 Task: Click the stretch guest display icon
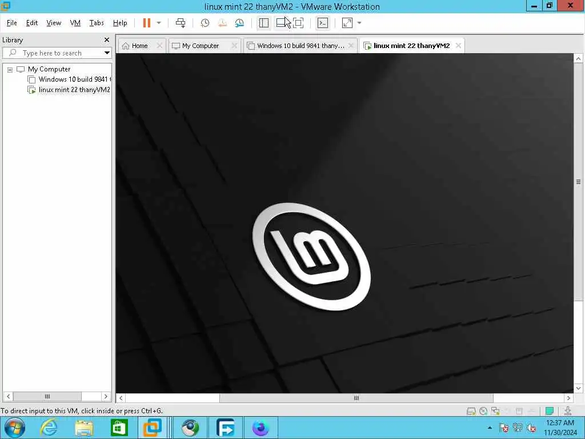point(347,23)
